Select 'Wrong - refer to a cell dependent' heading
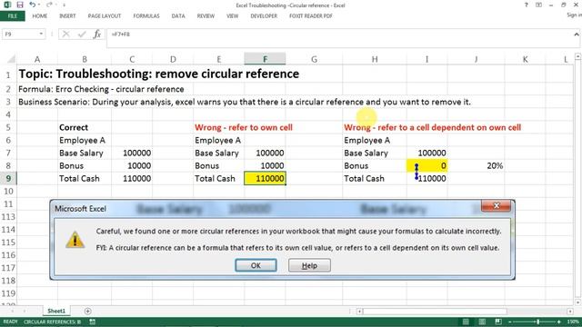Image resolution: width=582 pixels, height=327 pixels. [x=432, y=127]
